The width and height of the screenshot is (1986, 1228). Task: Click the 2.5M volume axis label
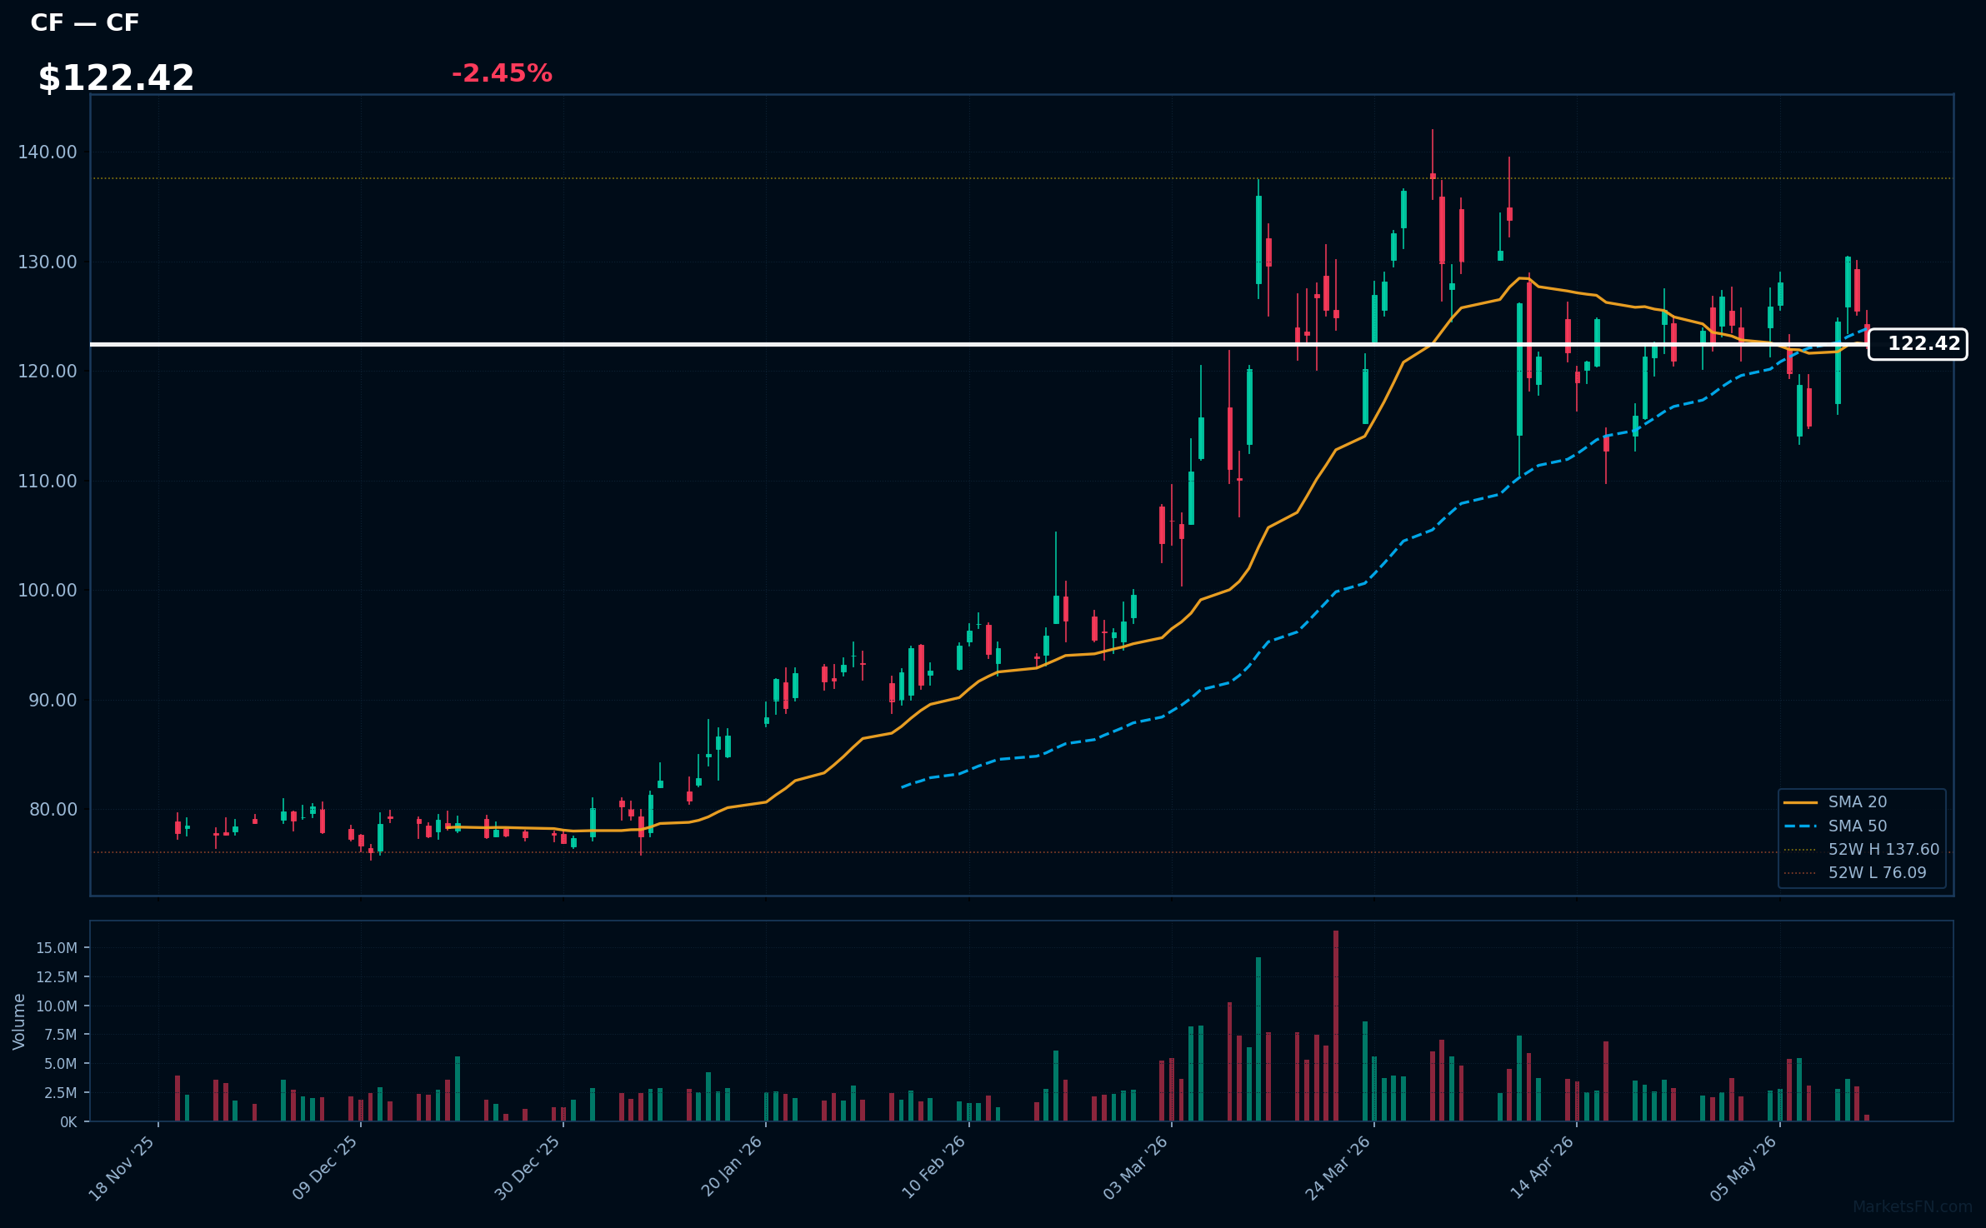[x=61, y=1093]
